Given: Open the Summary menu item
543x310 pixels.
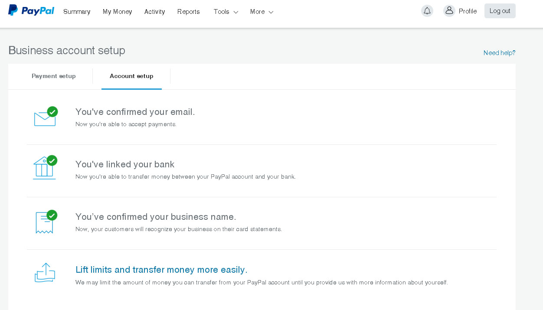Looking at the screenshot, I should point(77,12).
